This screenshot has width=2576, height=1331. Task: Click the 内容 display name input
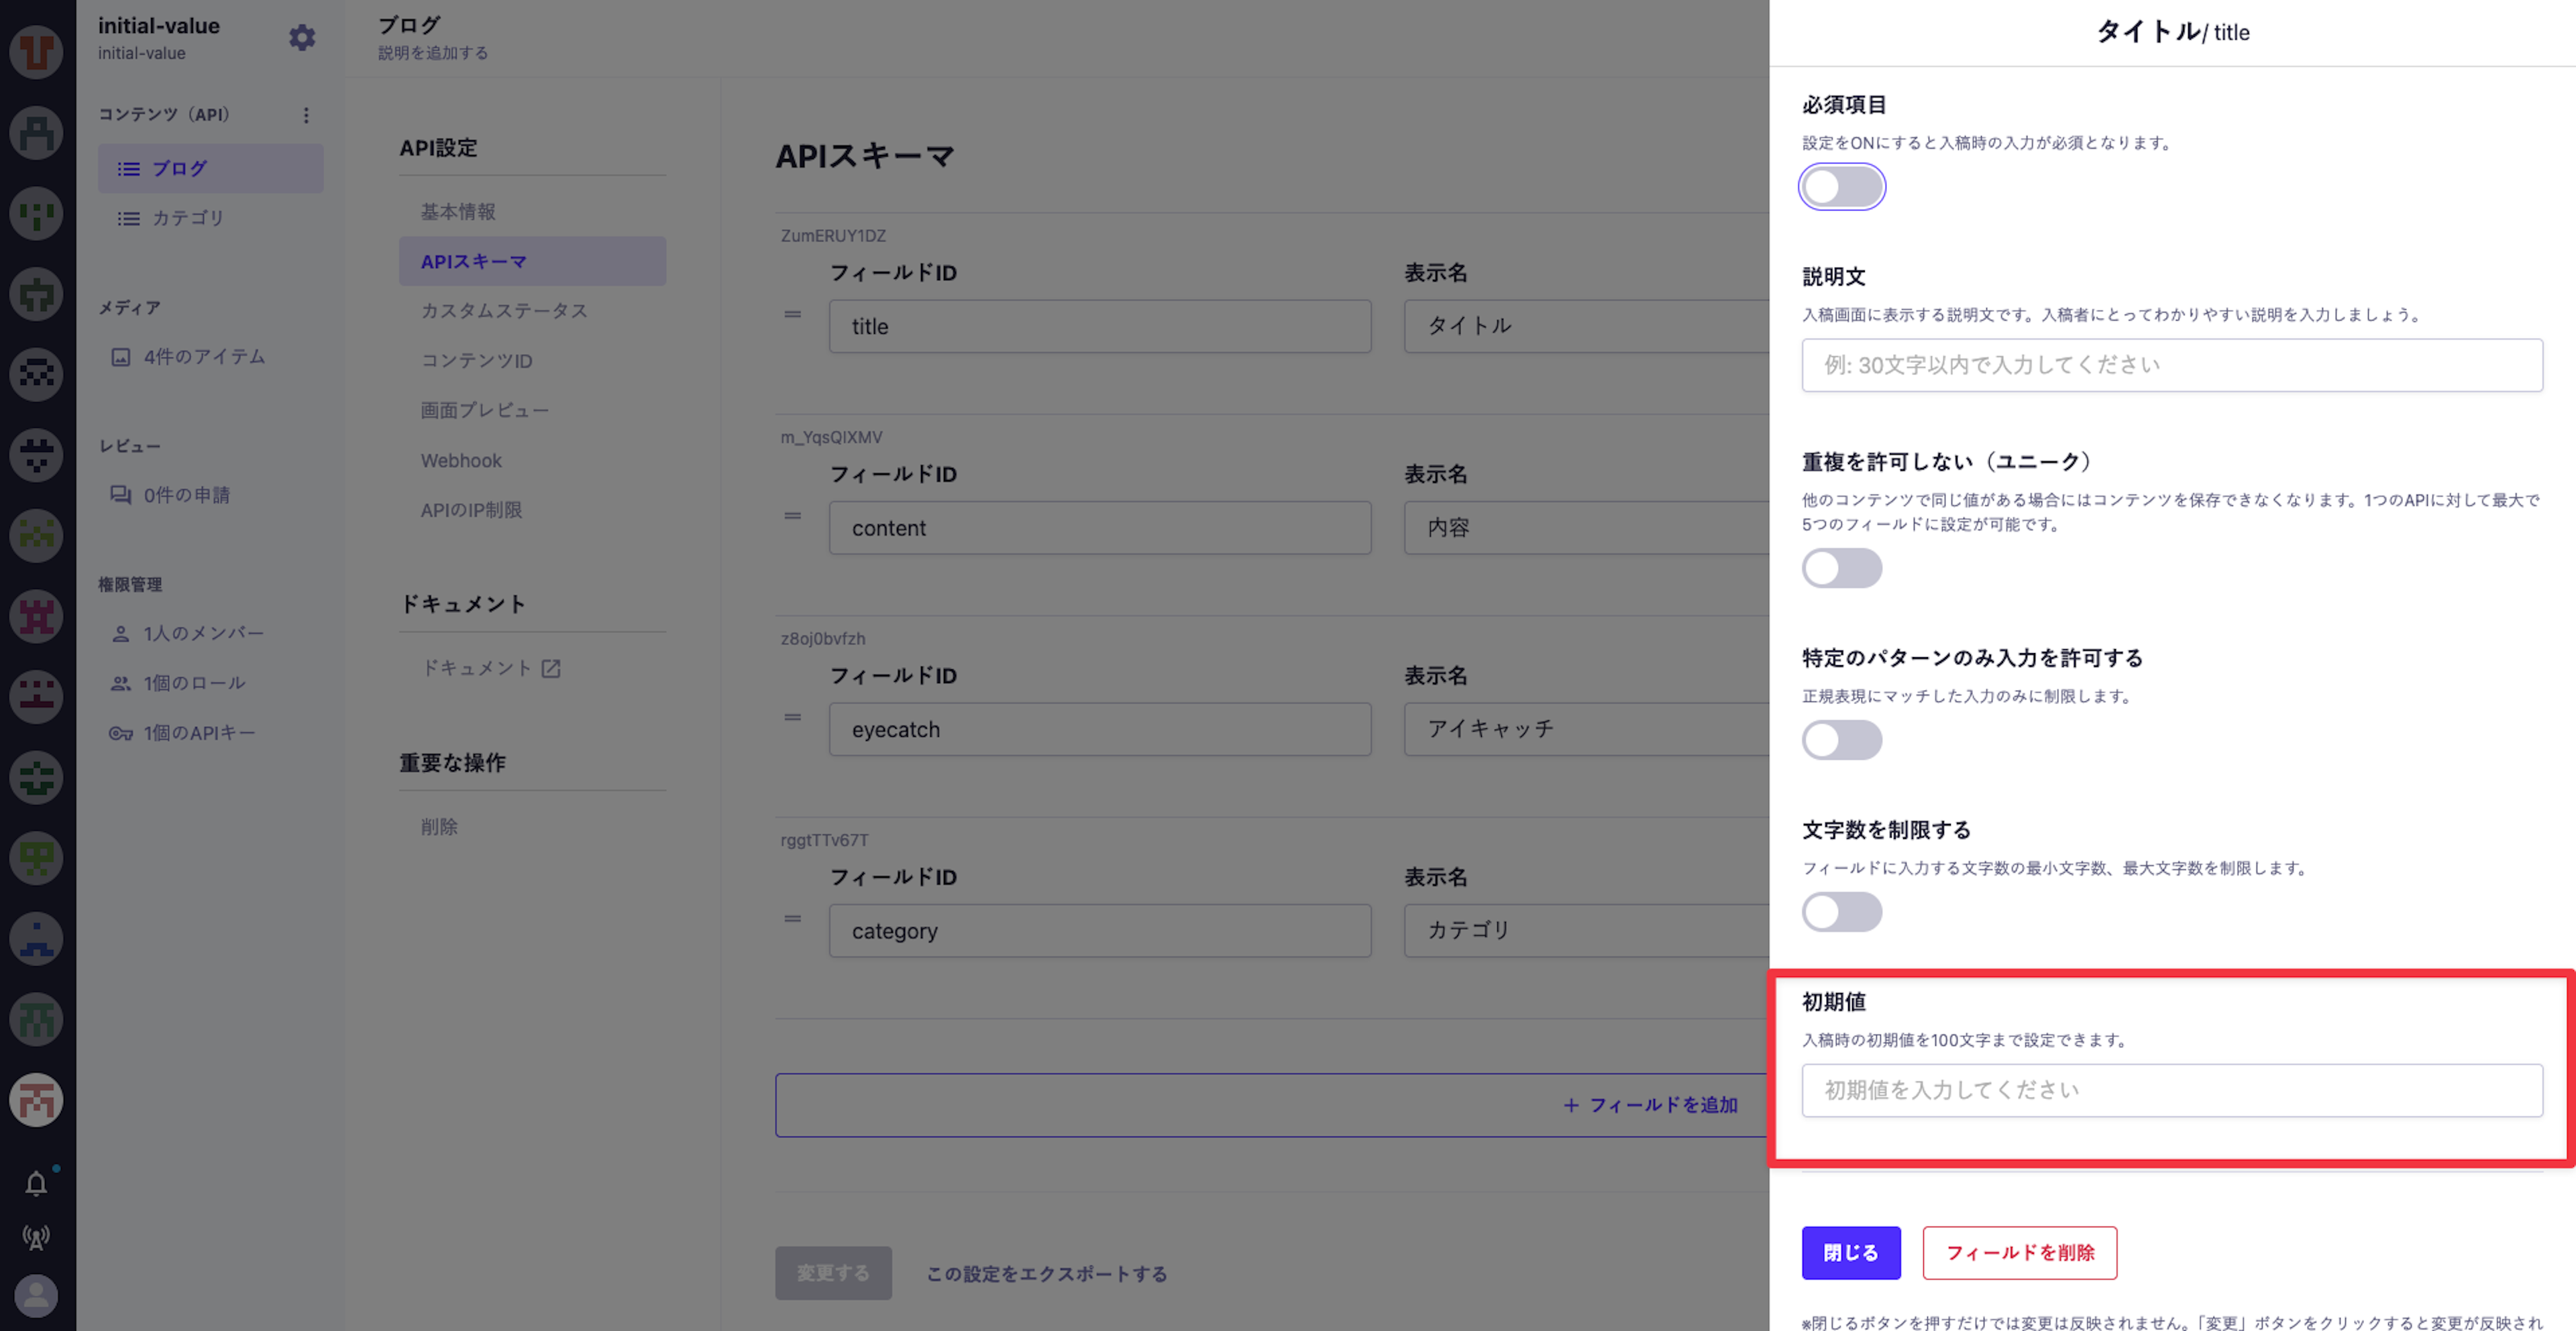(1587, 528)
